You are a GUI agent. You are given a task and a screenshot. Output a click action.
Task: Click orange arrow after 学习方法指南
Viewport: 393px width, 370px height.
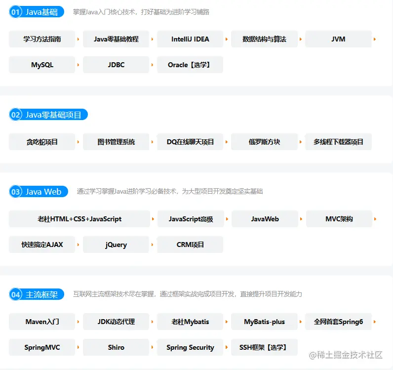coord(78,39)
